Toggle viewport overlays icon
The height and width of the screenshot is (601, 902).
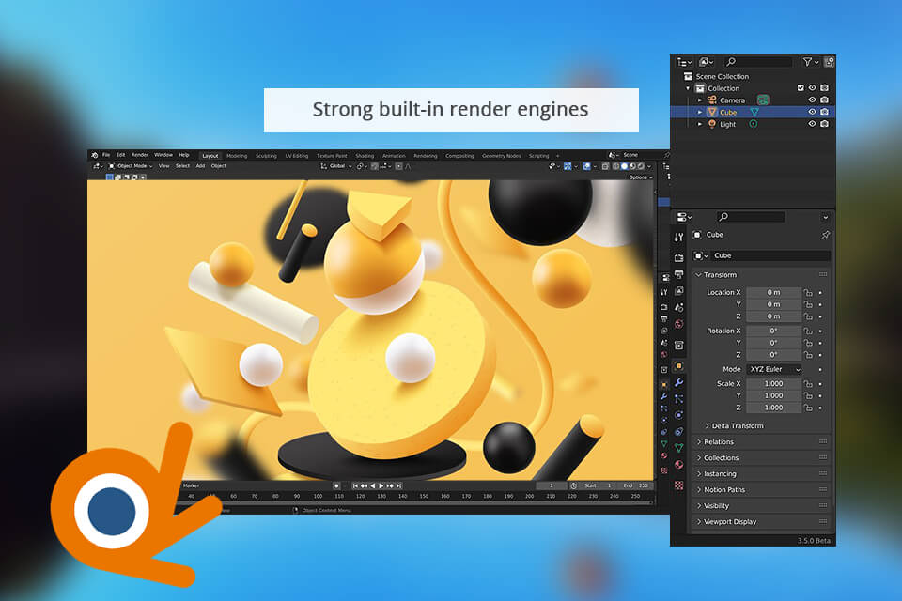[x=586, y=166]
